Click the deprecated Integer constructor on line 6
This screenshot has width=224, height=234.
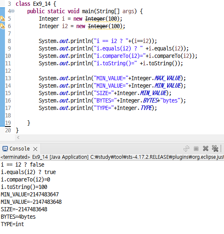coord(98,26)
